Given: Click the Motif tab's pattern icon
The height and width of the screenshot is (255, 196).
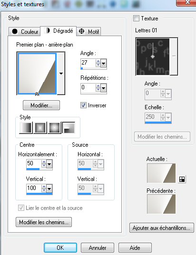Looking at the screenshot, I should tap(82, 31).
